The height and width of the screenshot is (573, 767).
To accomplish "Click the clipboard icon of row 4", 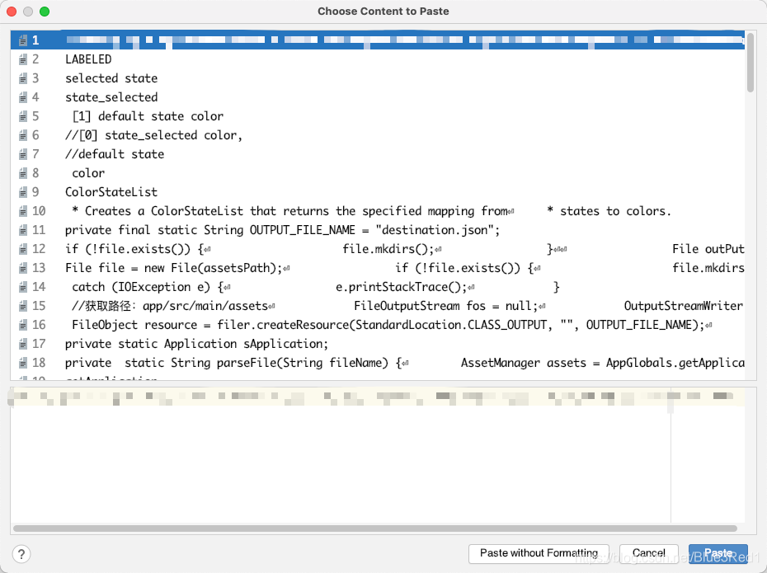I will (x=23, y=97).
